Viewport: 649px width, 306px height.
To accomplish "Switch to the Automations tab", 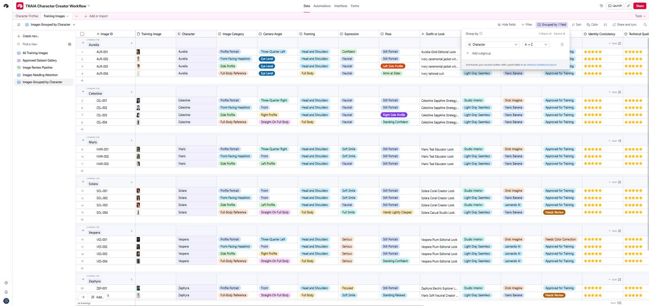I will point(322,6).
